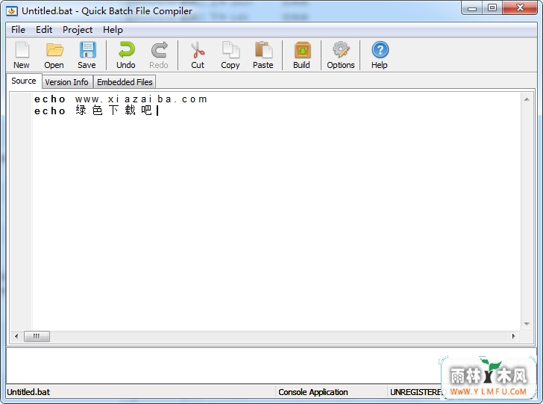Open the Help menu in menu bar

113,30
